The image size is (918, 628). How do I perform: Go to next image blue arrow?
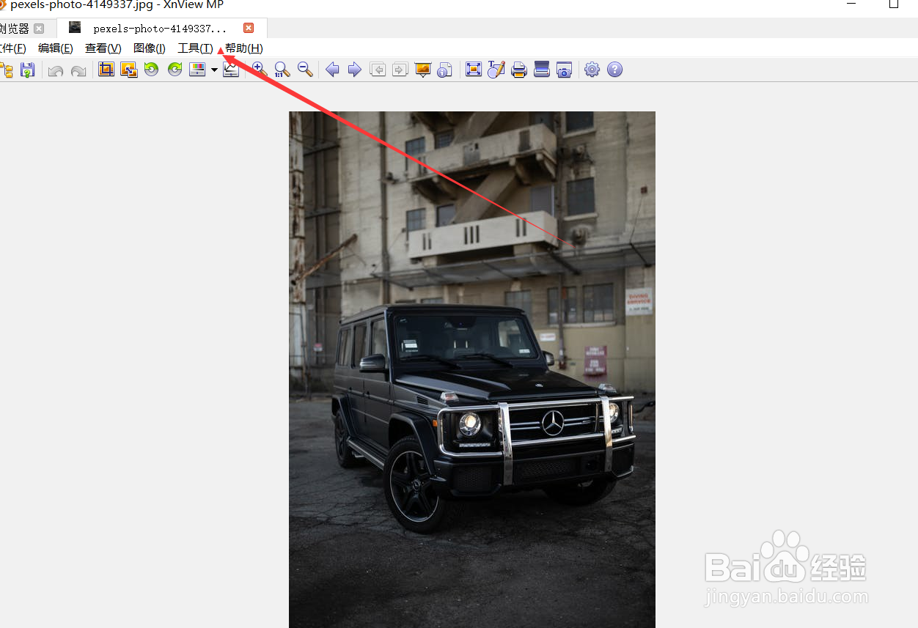[x=355, y=70]
